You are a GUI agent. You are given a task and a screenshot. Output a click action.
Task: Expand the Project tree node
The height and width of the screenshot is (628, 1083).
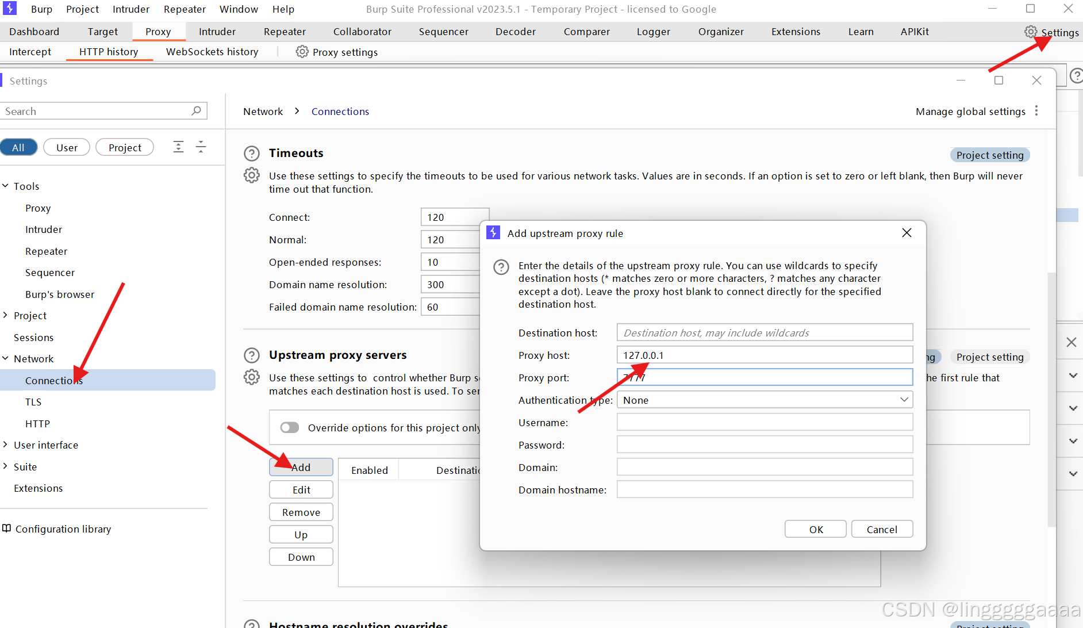pos(6,315)
